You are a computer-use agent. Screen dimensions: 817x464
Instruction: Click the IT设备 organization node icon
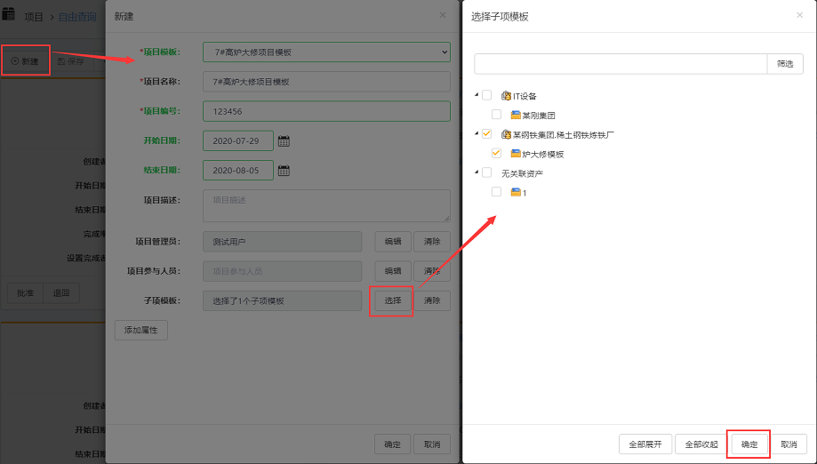[506, 96]
